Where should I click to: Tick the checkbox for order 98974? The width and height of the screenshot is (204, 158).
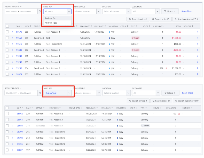click(x=7, y=74)
